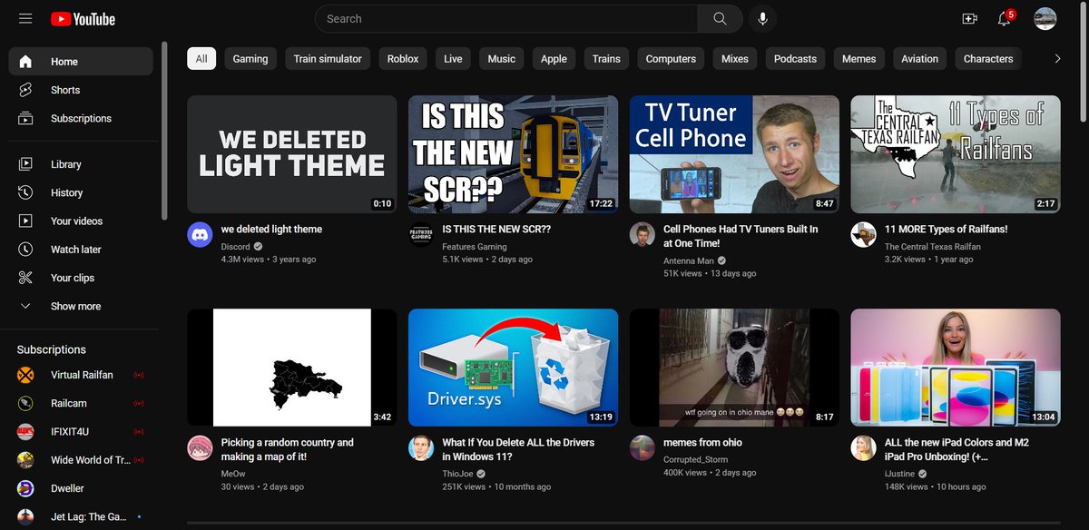Open Watch later playlist
This screenshot has height=530, width=1089.
[x=81, y=249]
